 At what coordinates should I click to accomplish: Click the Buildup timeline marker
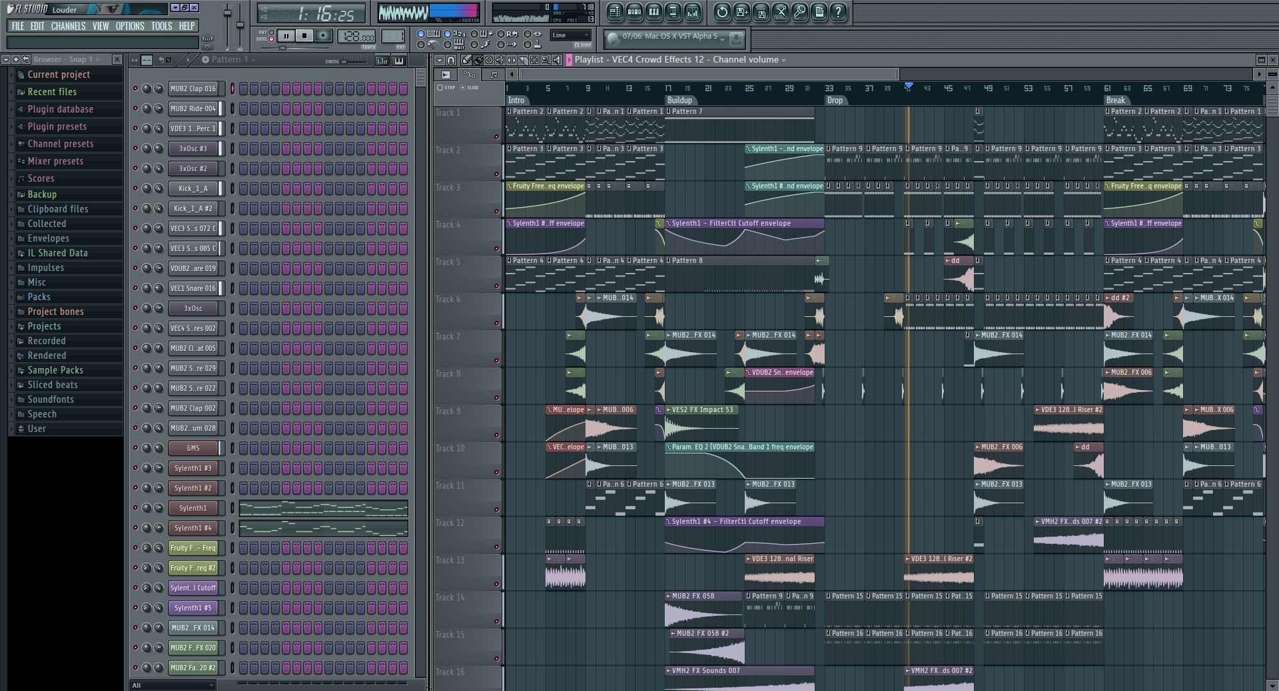679,101
